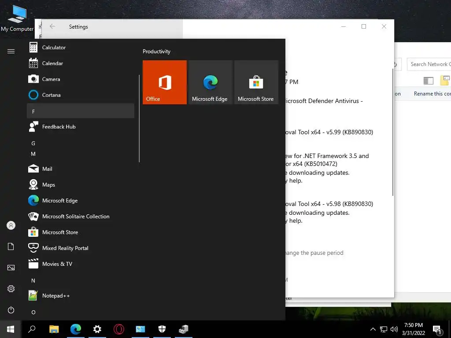
Task: Expand the Start menu hamburger navigation
Action: (11, 51)
